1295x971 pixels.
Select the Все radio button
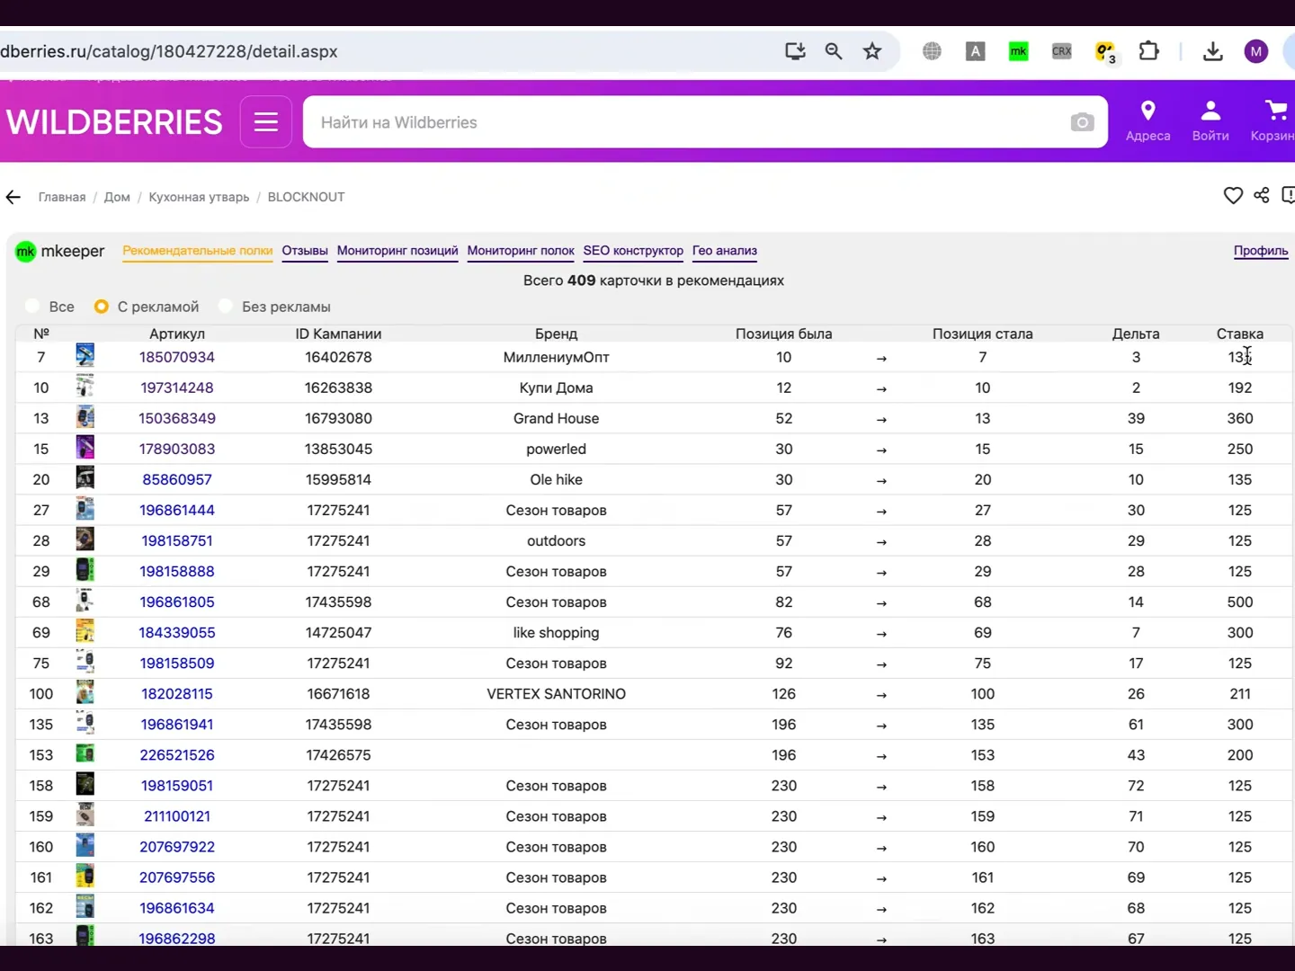[x=32, y=307]
